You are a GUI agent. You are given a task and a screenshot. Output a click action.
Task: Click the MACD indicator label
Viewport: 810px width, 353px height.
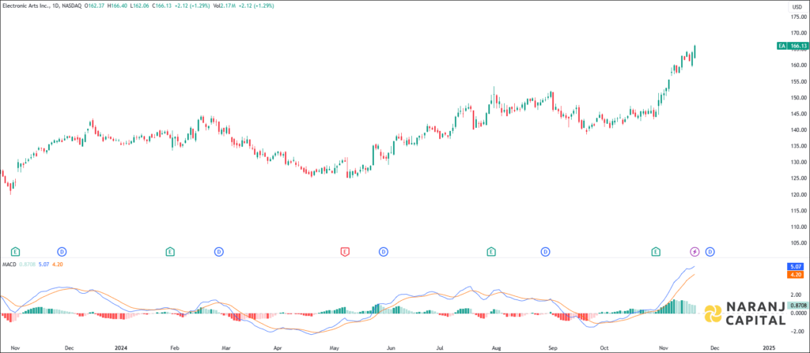pyautogui.click(x=9, y=264)
